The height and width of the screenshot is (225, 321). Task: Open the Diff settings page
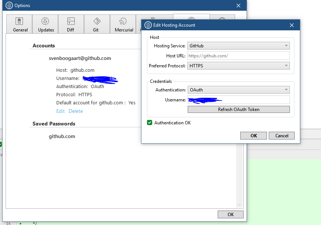coord(71,24)
